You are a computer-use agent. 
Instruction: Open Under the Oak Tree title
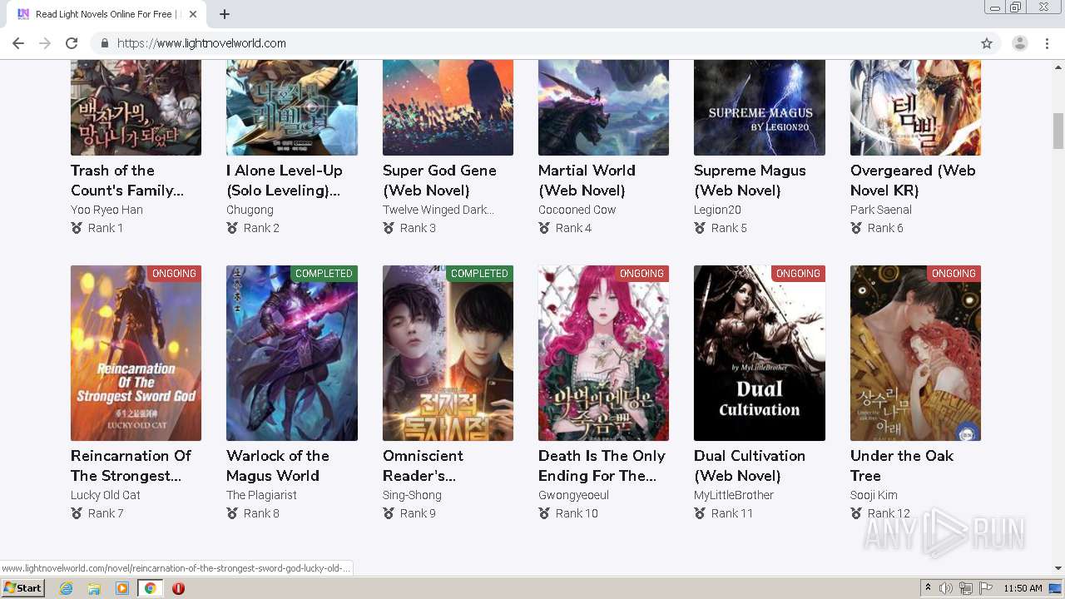coord(902,466)
